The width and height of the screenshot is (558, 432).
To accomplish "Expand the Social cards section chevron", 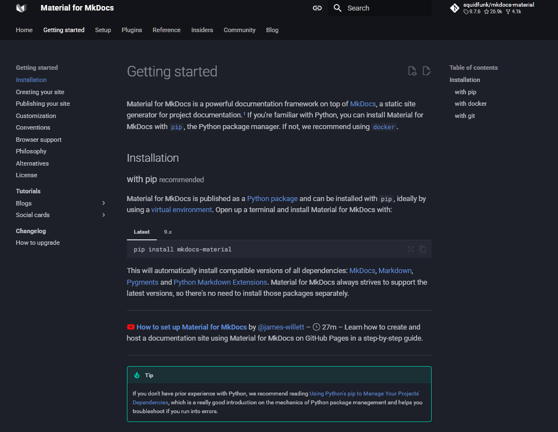I will [x=104, y=215].
